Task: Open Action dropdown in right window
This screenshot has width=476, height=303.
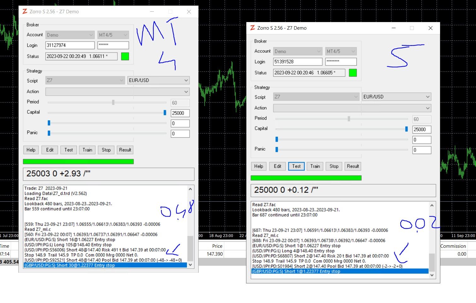Action: [352, 108]
